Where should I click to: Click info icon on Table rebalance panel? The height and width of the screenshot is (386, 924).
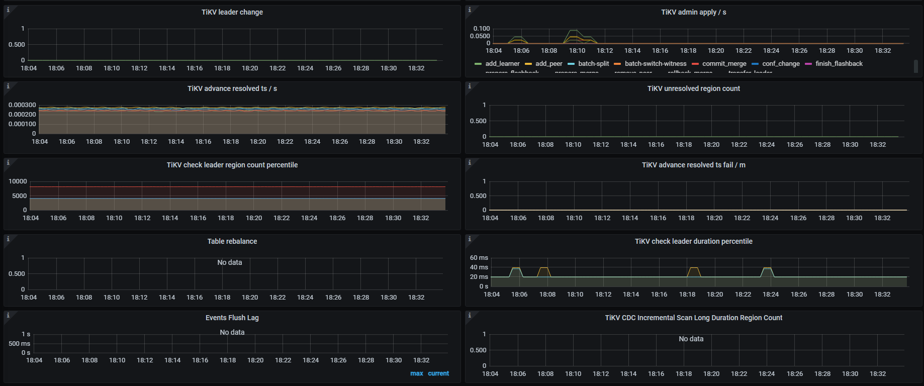(8, 239)
